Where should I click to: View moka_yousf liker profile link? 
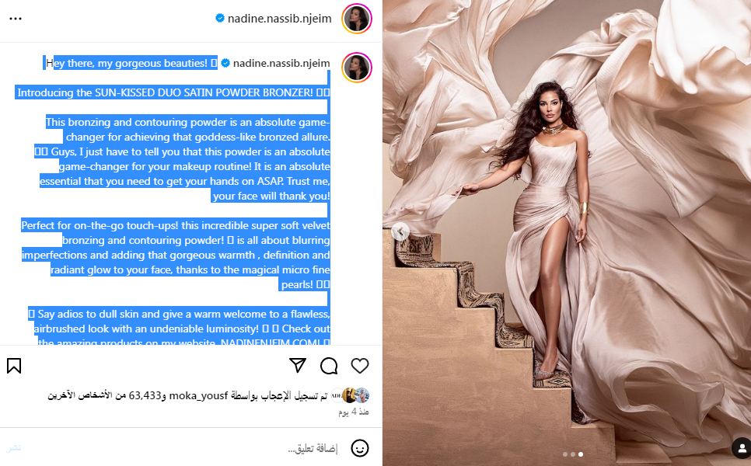pos(198,395)
